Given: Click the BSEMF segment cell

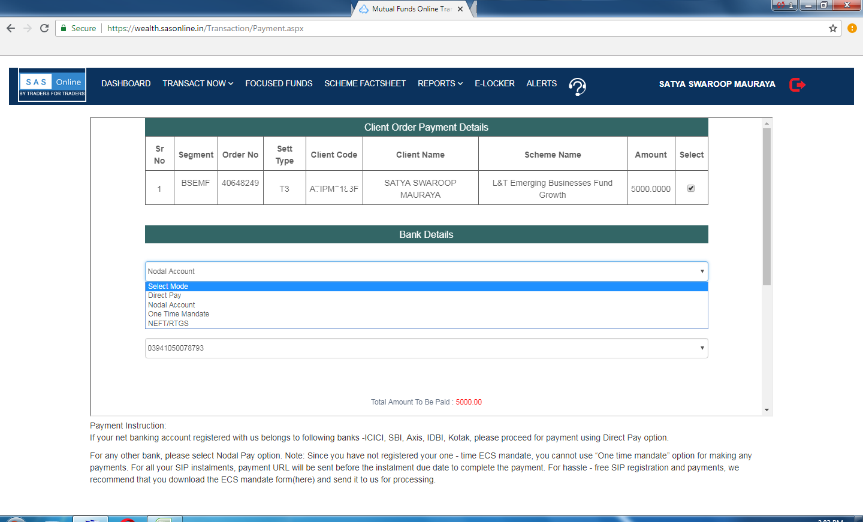Looking at the screenshot, I should tap(195, 188).
